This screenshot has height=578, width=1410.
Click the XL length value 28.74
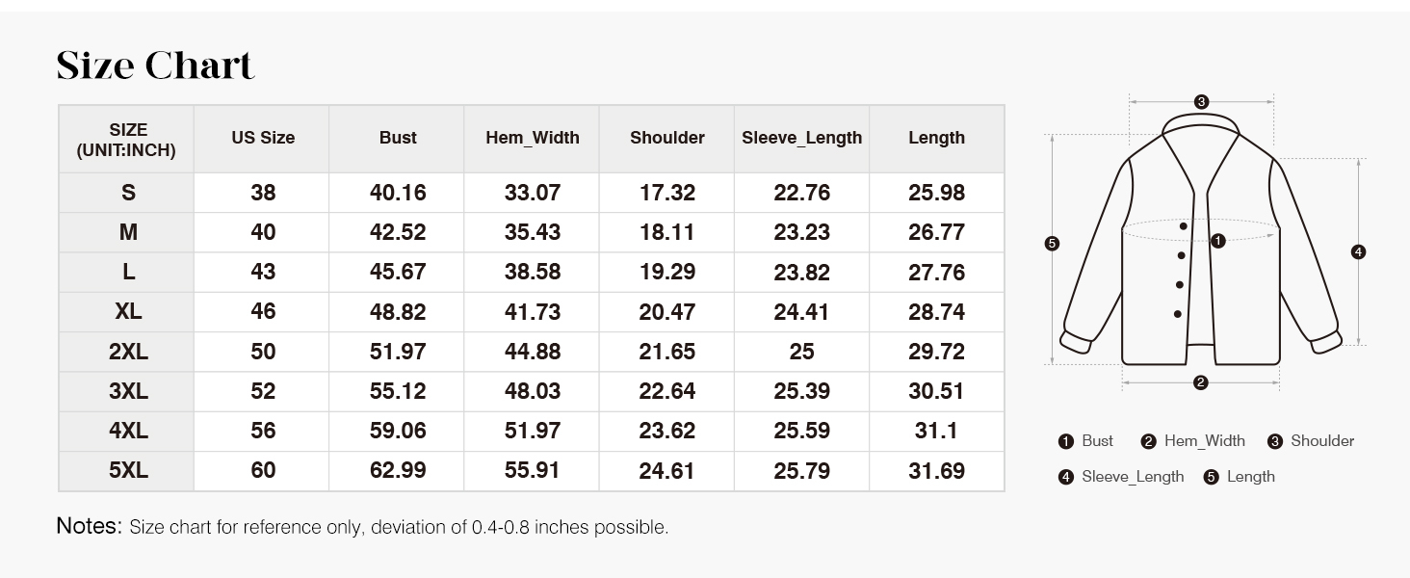point(936,312)
